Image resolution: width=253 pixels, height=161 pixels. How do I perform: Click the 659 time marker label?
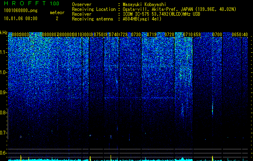click(x=197, y=35)
